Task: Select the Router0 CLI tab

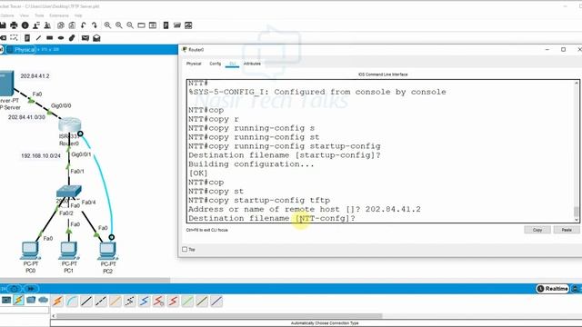Action: click(x=233, y=64)
